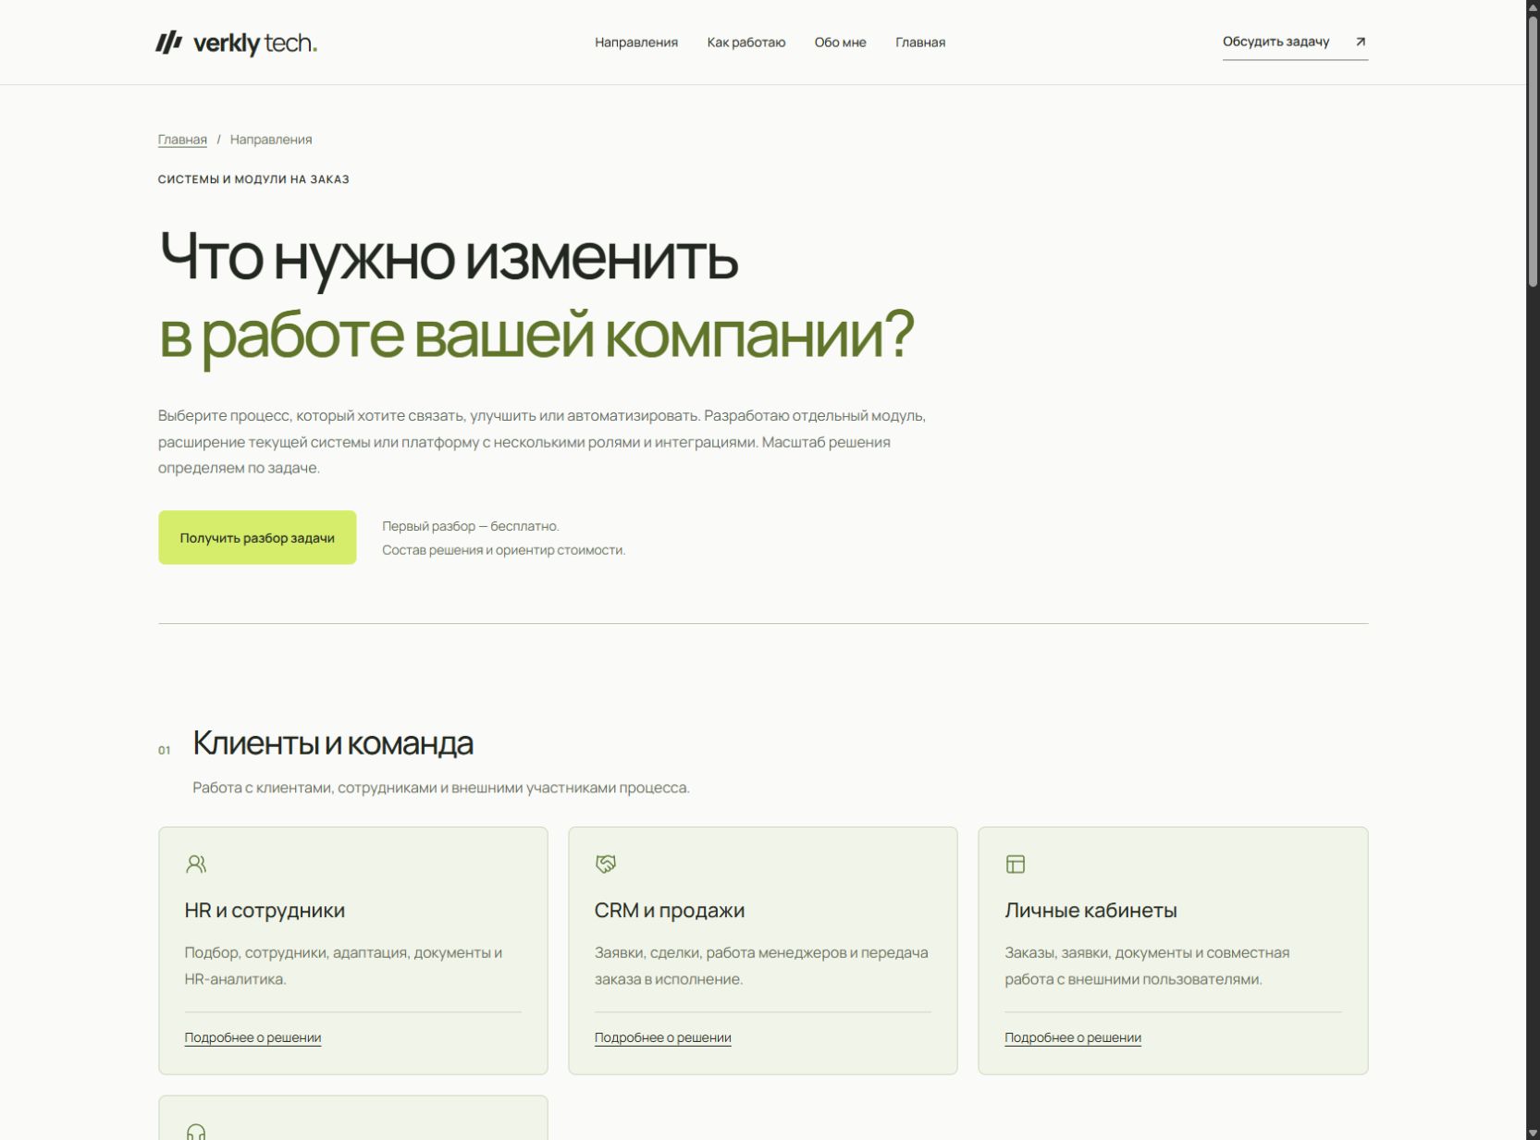
Task: Click the layout icon on Личные кабинеты card
Action: pyautogui.click(x=1016, y=864)
